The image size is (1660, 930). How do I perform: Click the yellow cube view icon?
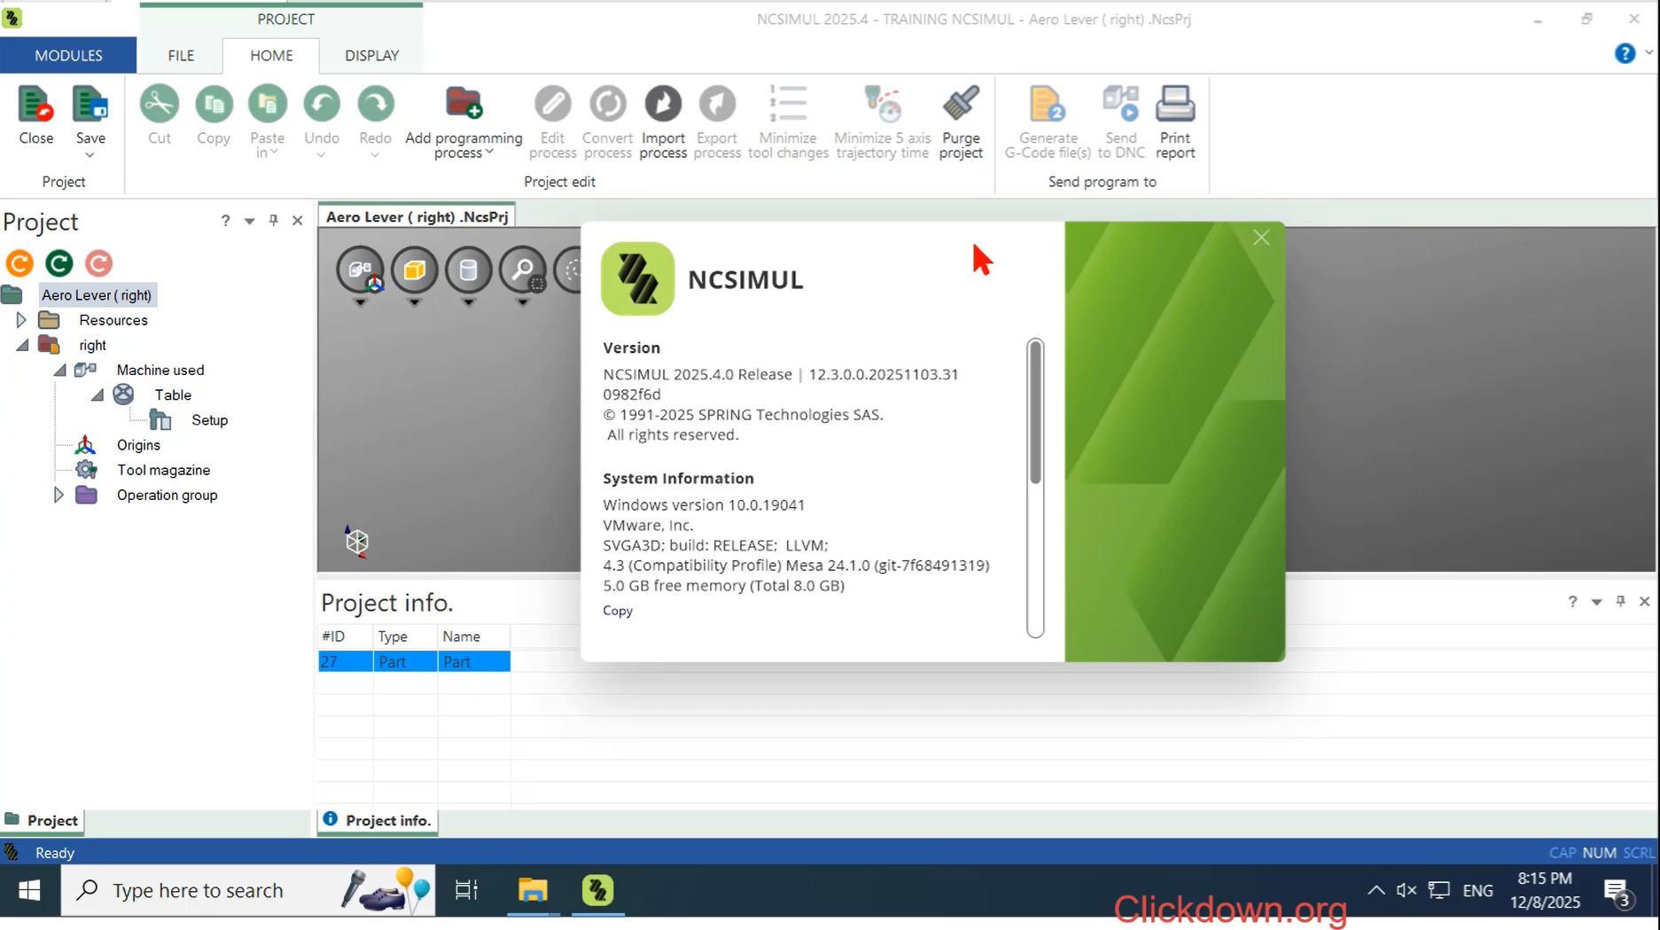(414, 270)
